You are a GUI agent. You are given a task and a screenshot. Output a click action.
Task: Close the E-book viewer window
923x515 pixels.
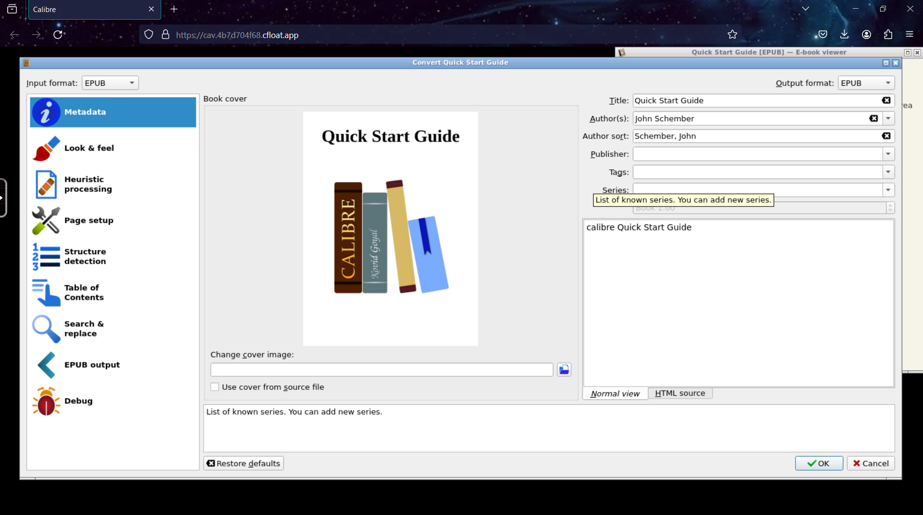click(917, 52)
